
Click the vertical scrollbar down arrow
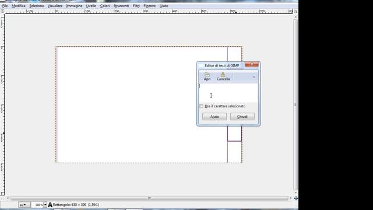[x=295, y=192]
